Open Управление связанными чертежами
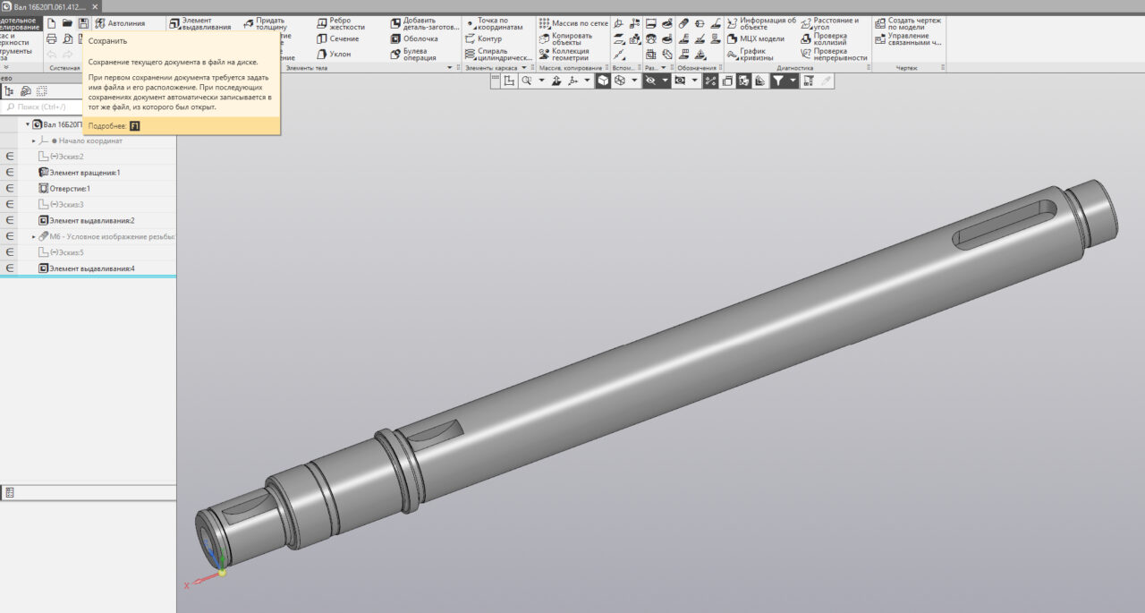1145x613 pixels. [908, 38]
